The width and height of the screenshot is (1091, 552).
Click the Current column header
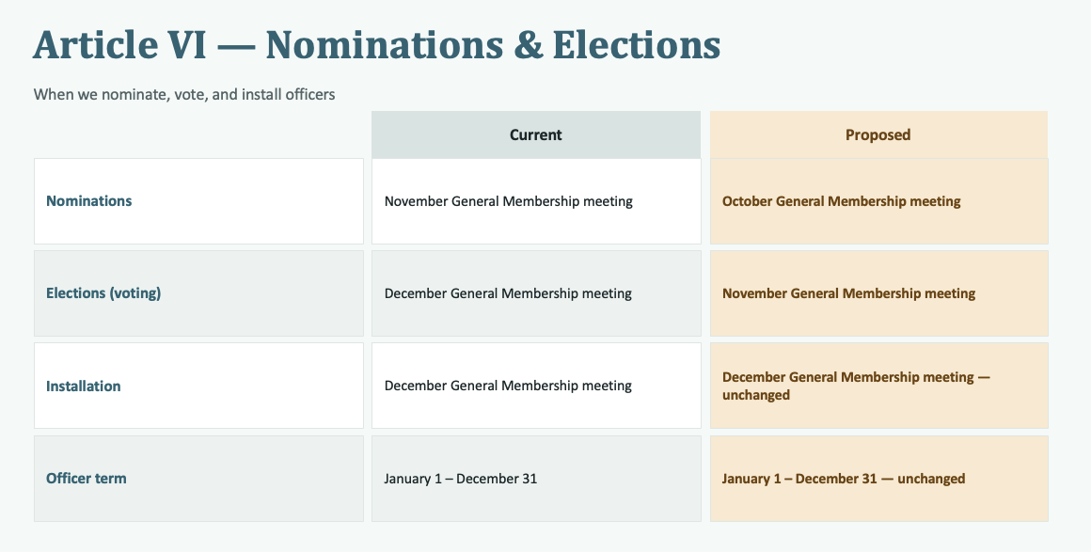pyautogui.click(x=536, y=135)
